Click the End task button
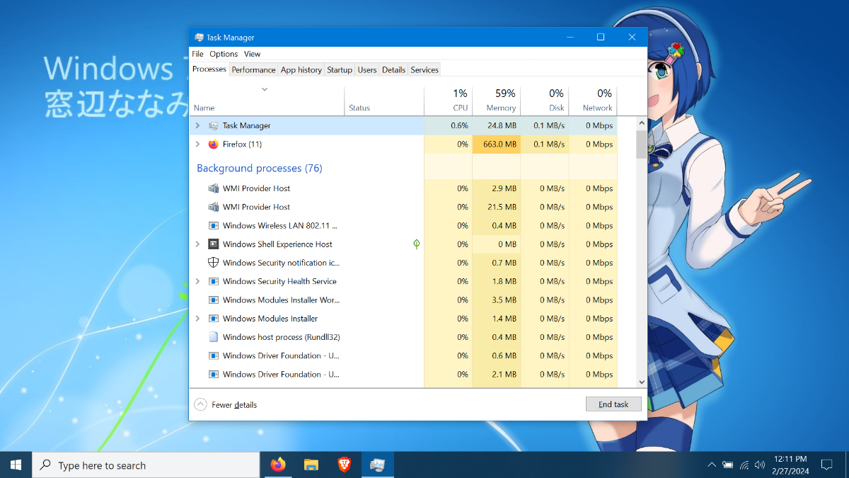Image resolution: width=849 pixels, height=478 pixels. pos(613,404)
